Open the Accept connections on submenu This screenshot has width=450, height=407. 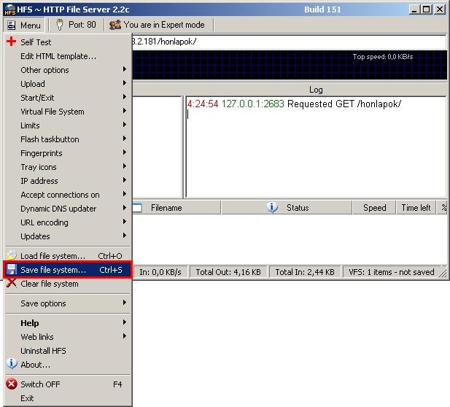125,194
